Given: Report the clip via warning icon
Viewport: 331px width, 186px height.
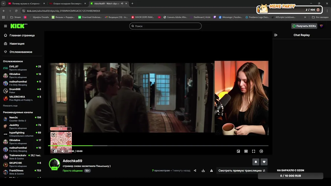Looking at the screenshot, I should click(212, 171).
